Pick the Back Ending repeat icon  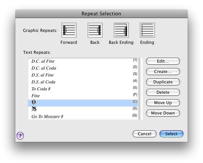121,30
